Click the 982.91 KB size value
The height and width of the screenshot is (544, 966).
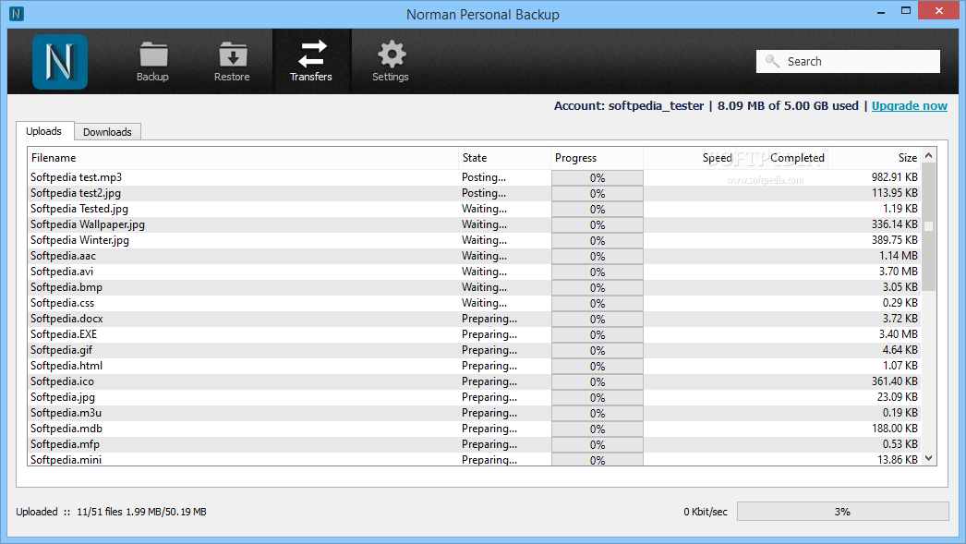[x=895, y=177]
